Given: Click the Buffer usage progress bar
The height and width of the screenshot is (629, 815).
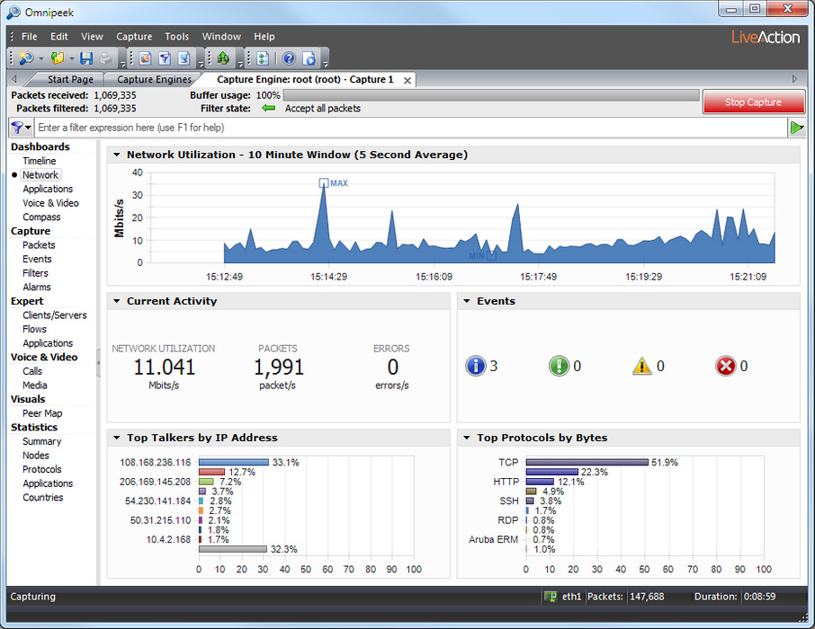Looking at the screenshot, I should pos(491,95).
